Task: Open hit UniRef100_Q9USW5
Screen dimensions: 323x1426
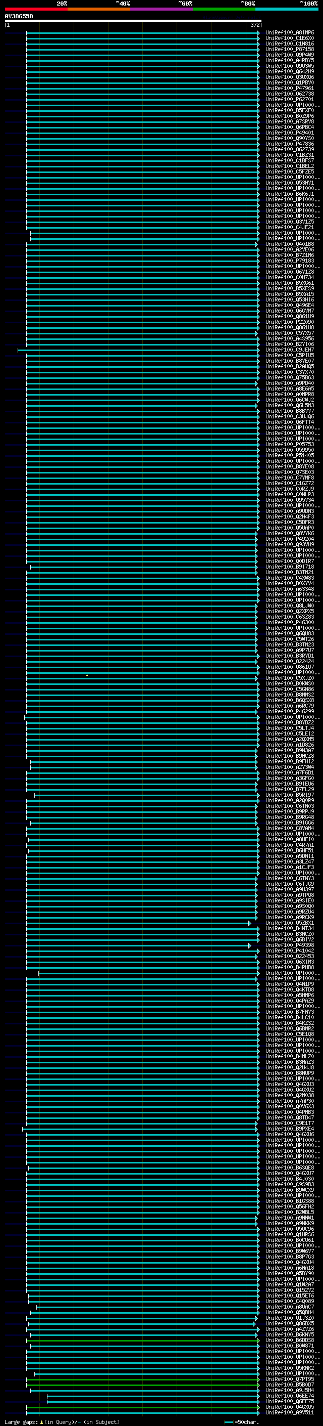Action: [289, 66]
